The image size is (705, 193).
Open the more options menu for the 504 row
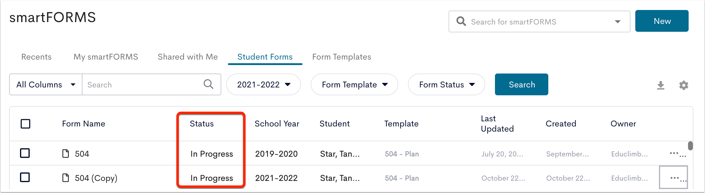pyautogui.click(x=678, y=154)
